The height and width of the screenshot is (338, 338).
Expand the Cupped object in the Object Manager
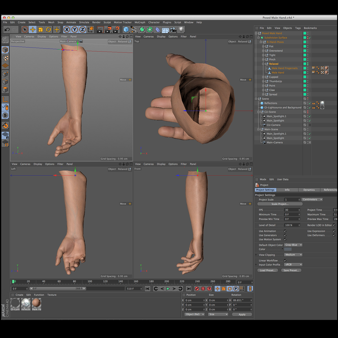point(263,77)
